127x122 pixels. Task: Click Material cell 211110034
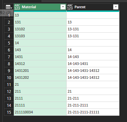(x=40, y=112)
